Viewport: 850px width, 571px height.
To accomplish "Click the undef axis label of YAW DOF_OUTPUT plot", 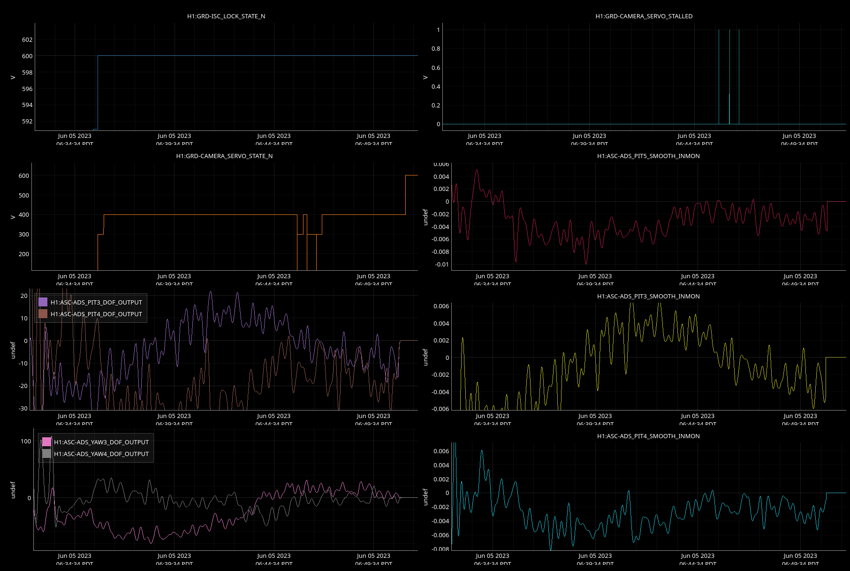I will tap(13, 490).
